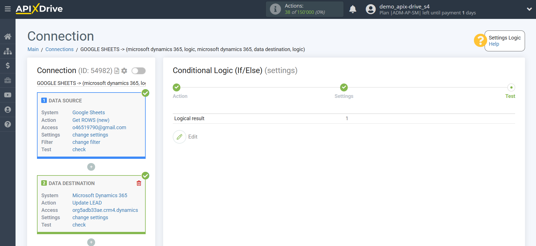Open the briefcase sidebar icon

(x=8, y=80)
